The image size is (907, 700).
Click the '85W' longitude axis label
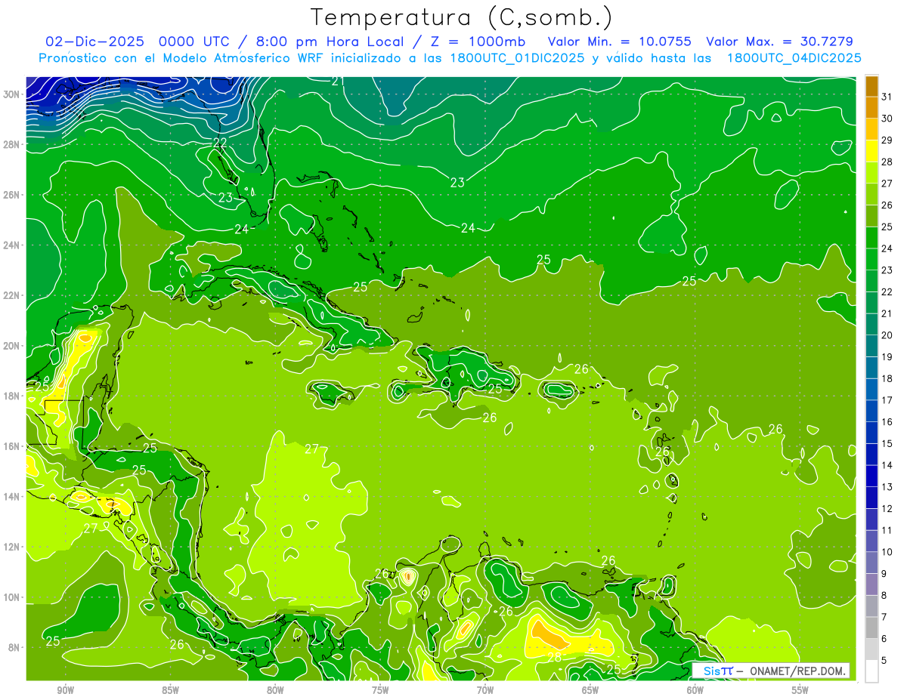pyautogui.click(x=170, y=689)
